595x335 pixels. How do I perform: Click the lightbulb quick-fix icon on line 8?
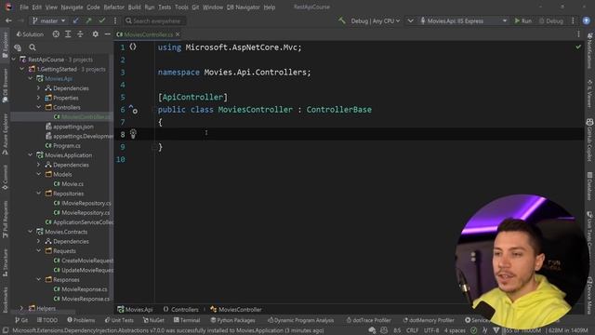click(x=133, y=133)
